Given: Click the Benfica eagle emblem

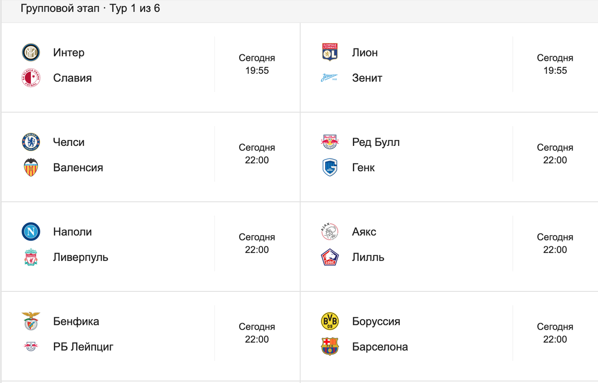Looking at the screenshot, I should tap(31, 321).
